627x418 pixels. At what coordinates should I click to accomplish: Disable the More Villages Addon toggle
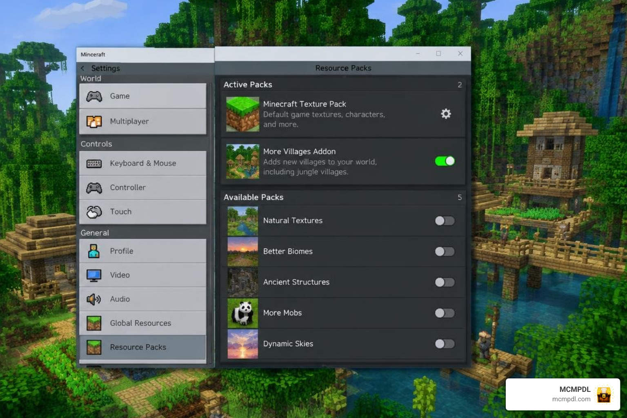click(x=445, y=161)
